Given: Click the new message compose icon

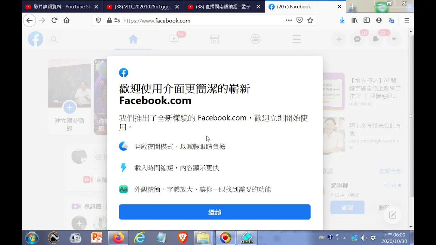Looking at the screenshot, I should click(392, 215).
